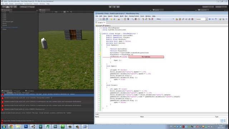Expand First Person Controller tree item
Screen dimensions: 229x129
click(x=1, y=27)
